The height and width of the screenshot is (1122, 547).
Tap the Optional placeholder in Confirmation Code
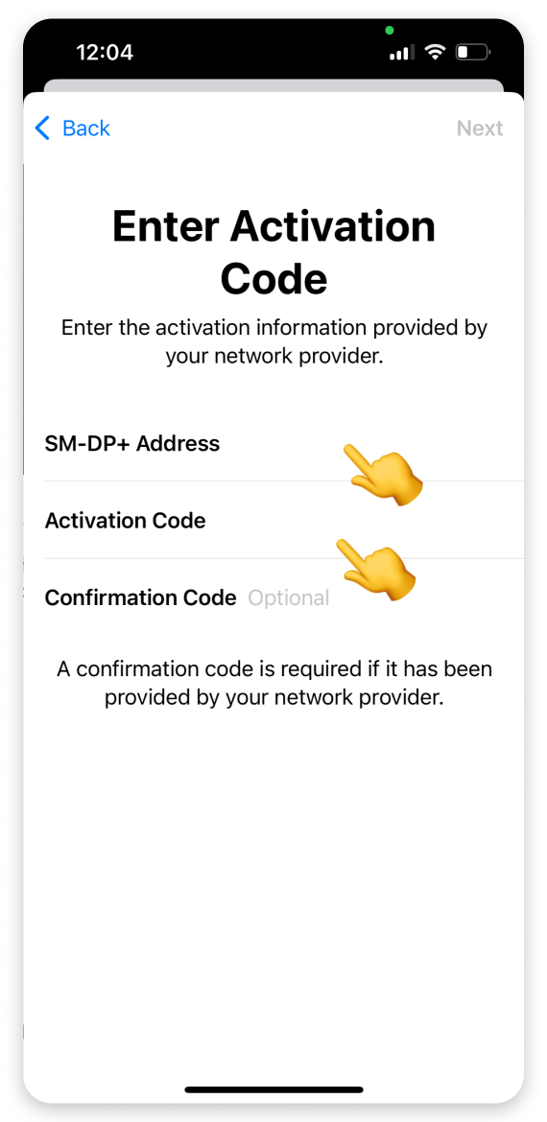point(289,597)
